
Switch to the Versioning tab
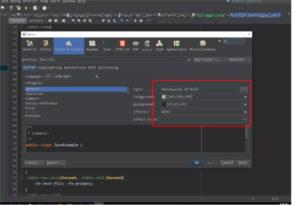click(108, 68)
